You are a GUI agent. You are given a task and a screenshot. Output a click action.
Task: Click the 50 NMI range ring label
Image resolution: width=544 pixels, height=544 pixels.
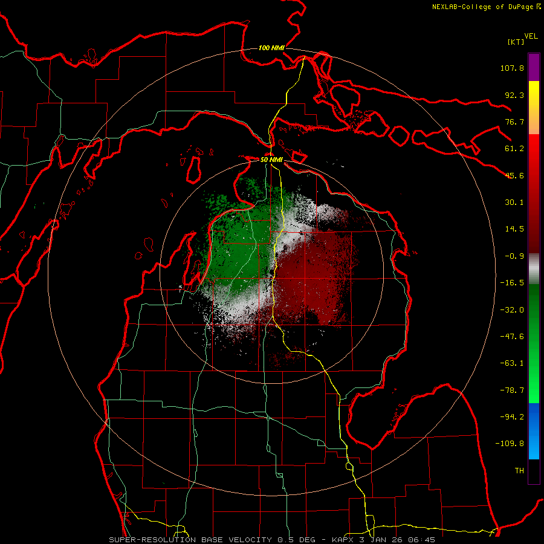coord(271,160)
